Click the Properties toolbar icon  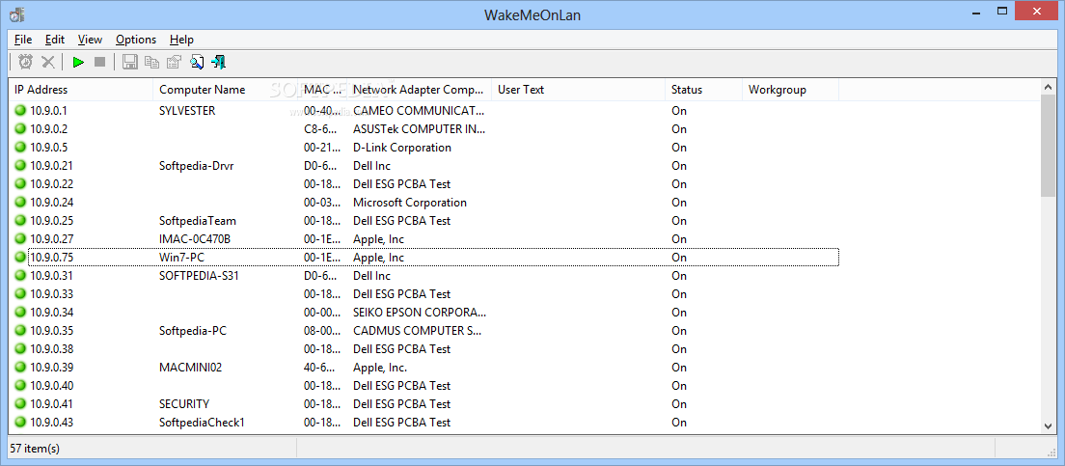click(x=175, y=62)
